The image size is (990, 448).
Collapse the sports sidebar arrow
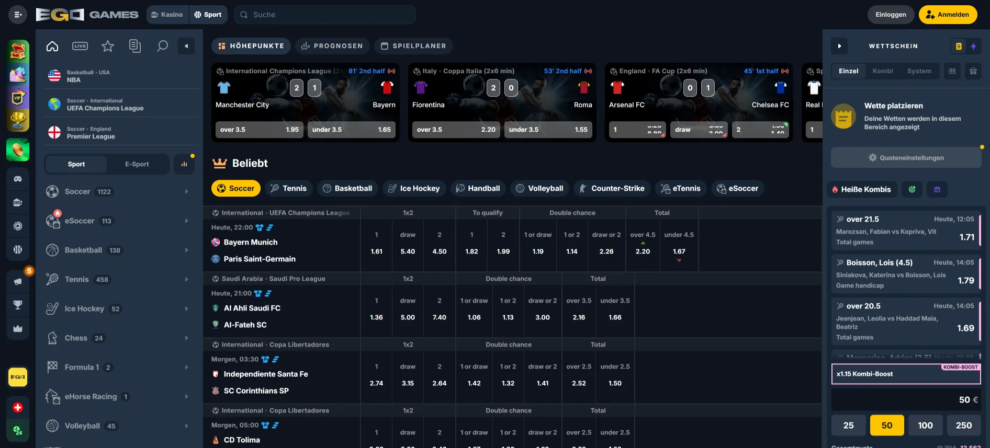[186, 46]
